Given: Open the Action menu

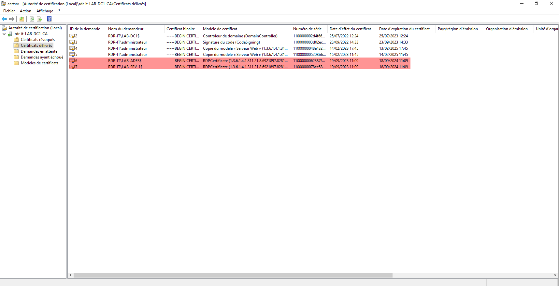Looking at the screenshot, I should 25,11.
